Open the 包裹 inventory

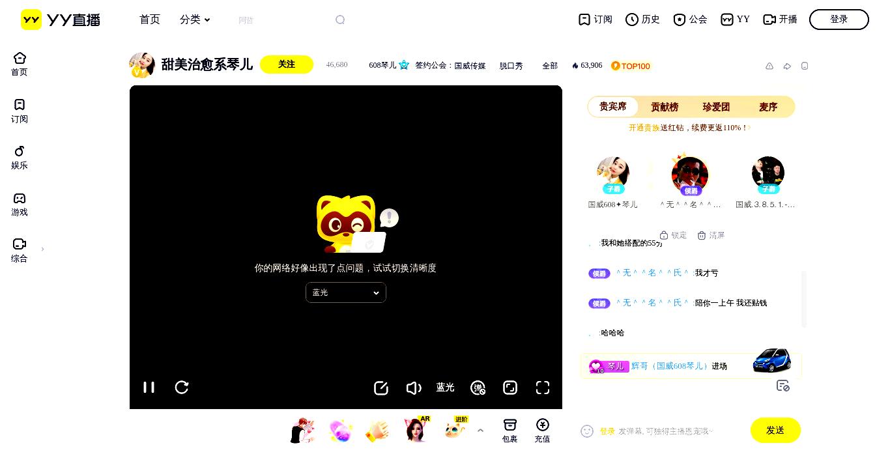coord(510,431)
